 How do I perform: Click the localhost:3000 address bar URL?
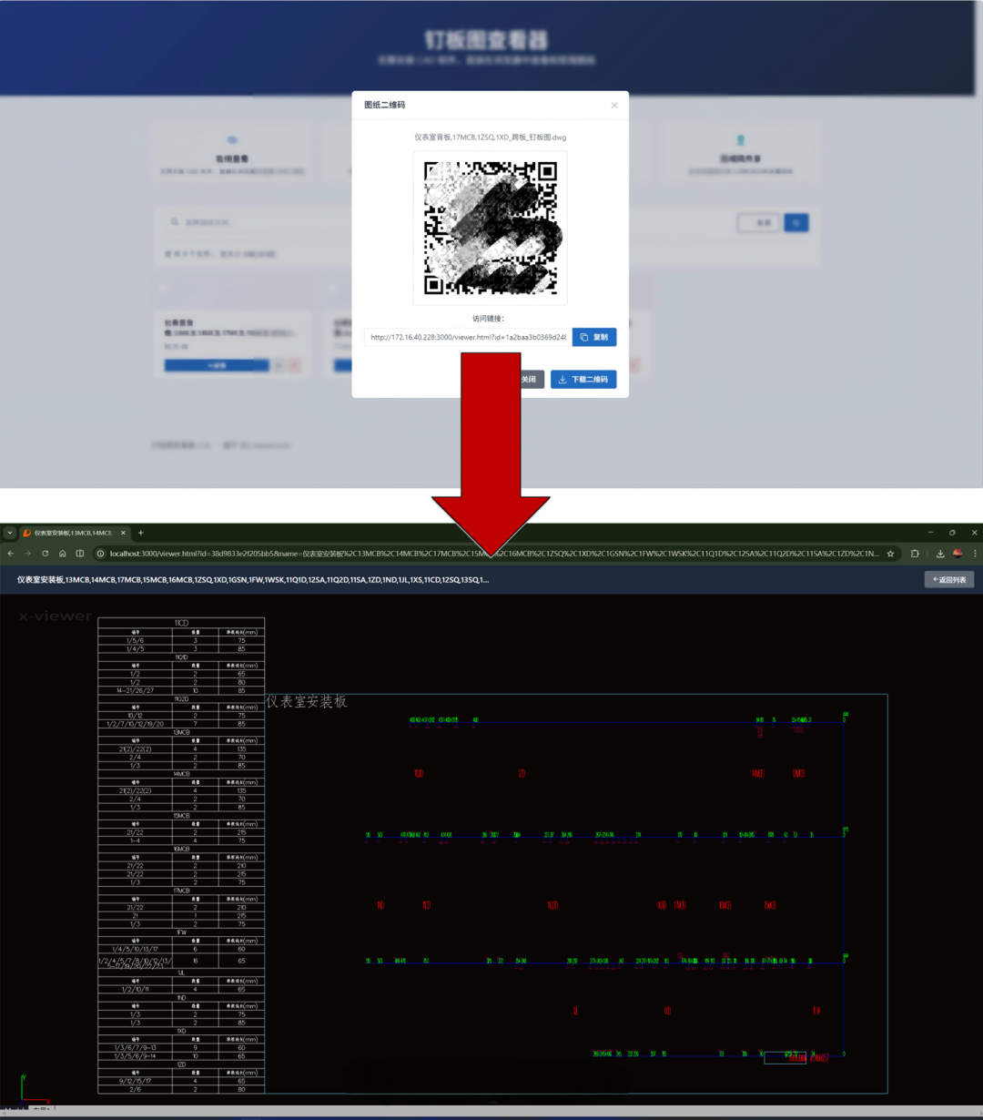494,553
